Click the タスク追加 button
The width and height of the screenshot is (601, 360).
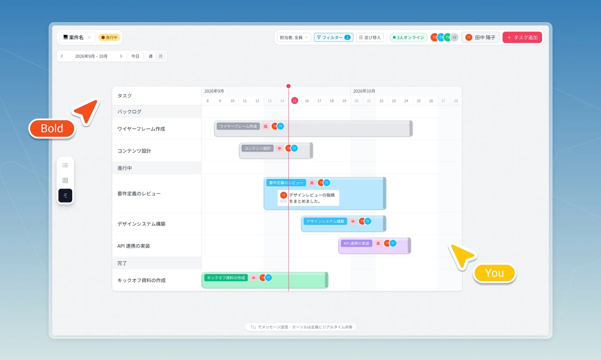522,37
